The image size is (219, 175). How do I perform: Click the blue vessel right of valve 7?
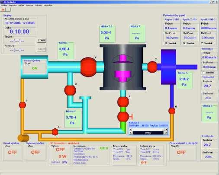[x=168, y=67]
